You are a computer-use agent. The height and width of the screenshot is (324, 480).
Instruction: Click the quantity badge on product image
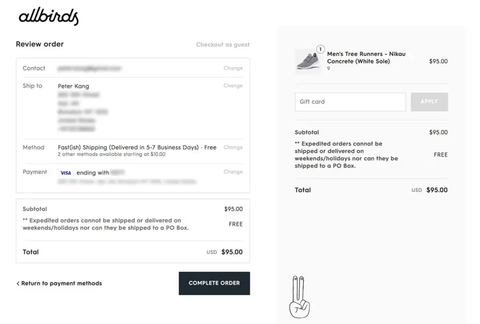320,48
